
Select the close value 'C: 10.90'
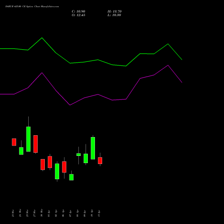(x=78, y=12)
